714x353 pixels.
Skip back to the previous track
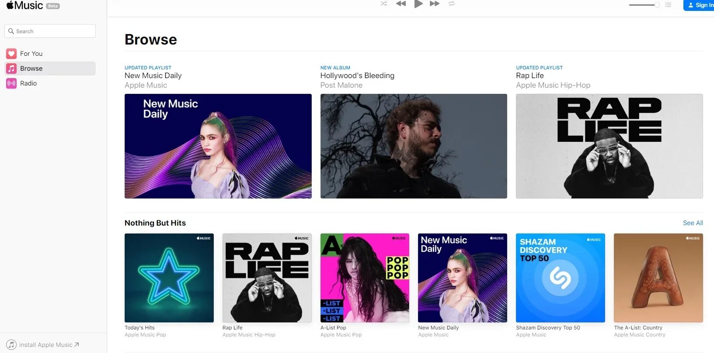click(401, 3)
